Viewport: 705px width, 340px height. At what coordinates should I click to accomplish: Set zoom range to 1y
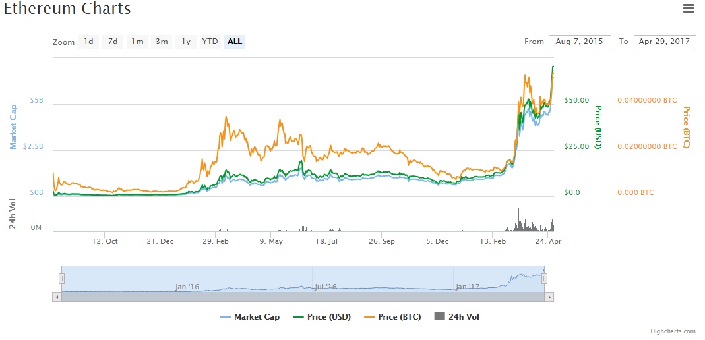tap(186, 42)
